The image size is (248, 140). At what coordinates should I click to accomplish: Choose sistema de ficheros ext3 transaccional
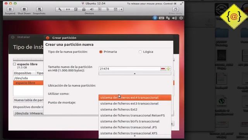135,103
